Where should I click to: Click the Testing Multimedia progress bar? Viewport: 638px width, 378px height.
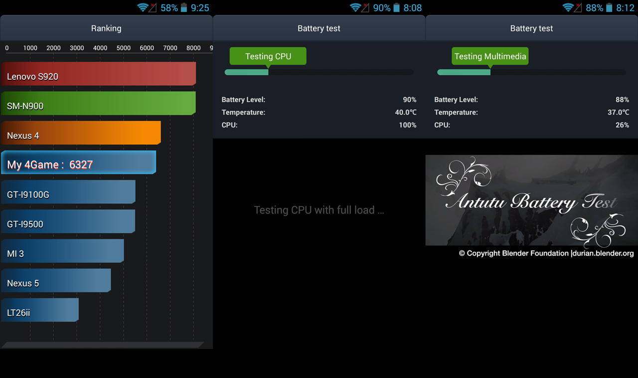[531, 72]
